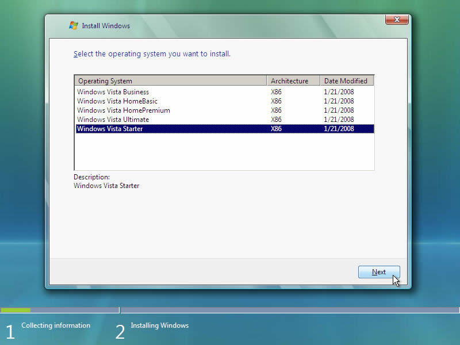Click X86 architecture cell for Vista Business
Screen dimensions: 460x345
click(x=276, y=92)
